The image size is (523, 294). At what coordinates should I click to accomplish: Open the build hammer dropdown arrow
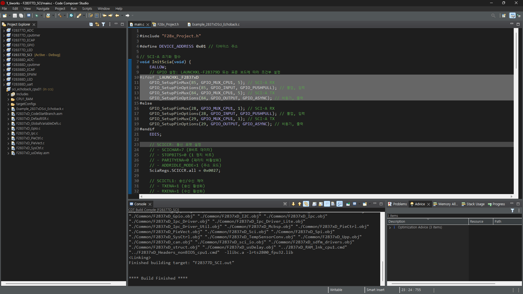pos(65,16)
